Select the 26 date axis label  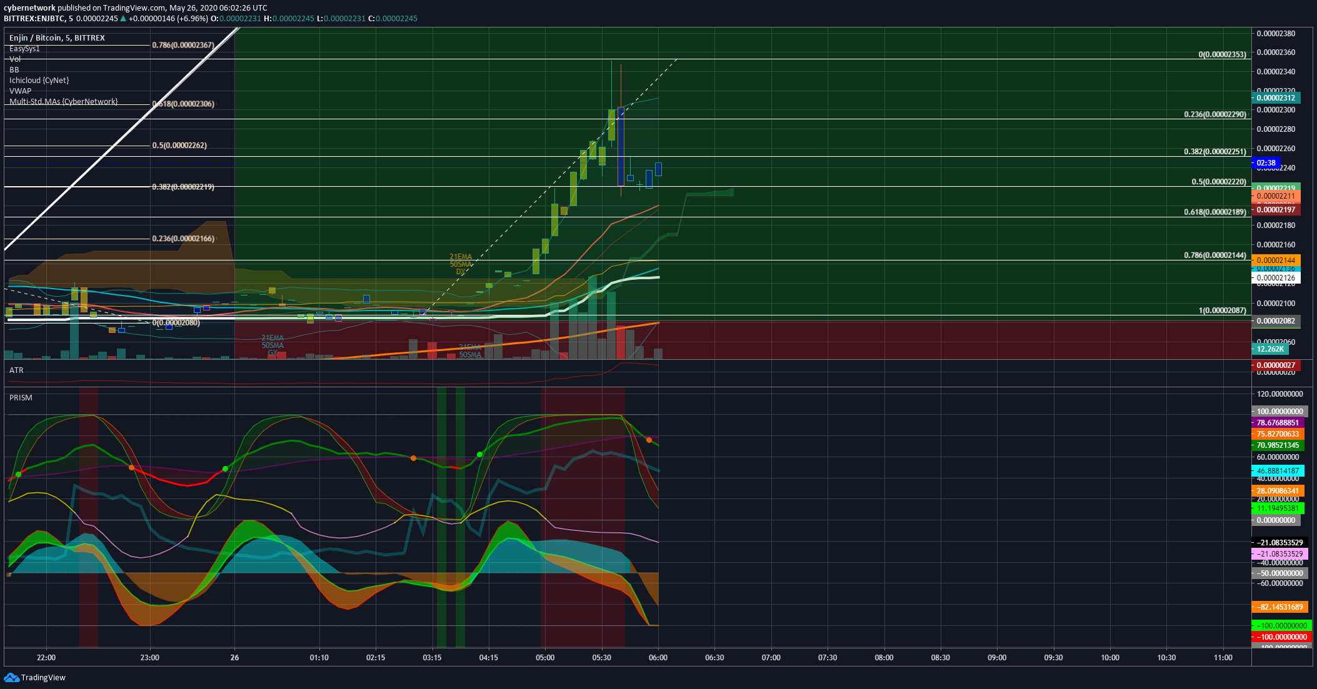pos(234,658)
